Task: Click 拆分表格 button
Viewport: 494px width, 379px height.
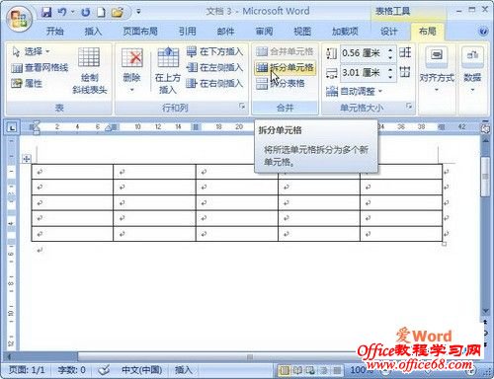Action: coord(280,84)
